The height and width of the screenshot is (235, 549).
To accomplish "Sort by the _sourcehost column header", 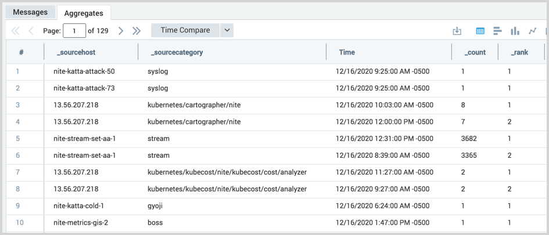I will pos(76,52).
